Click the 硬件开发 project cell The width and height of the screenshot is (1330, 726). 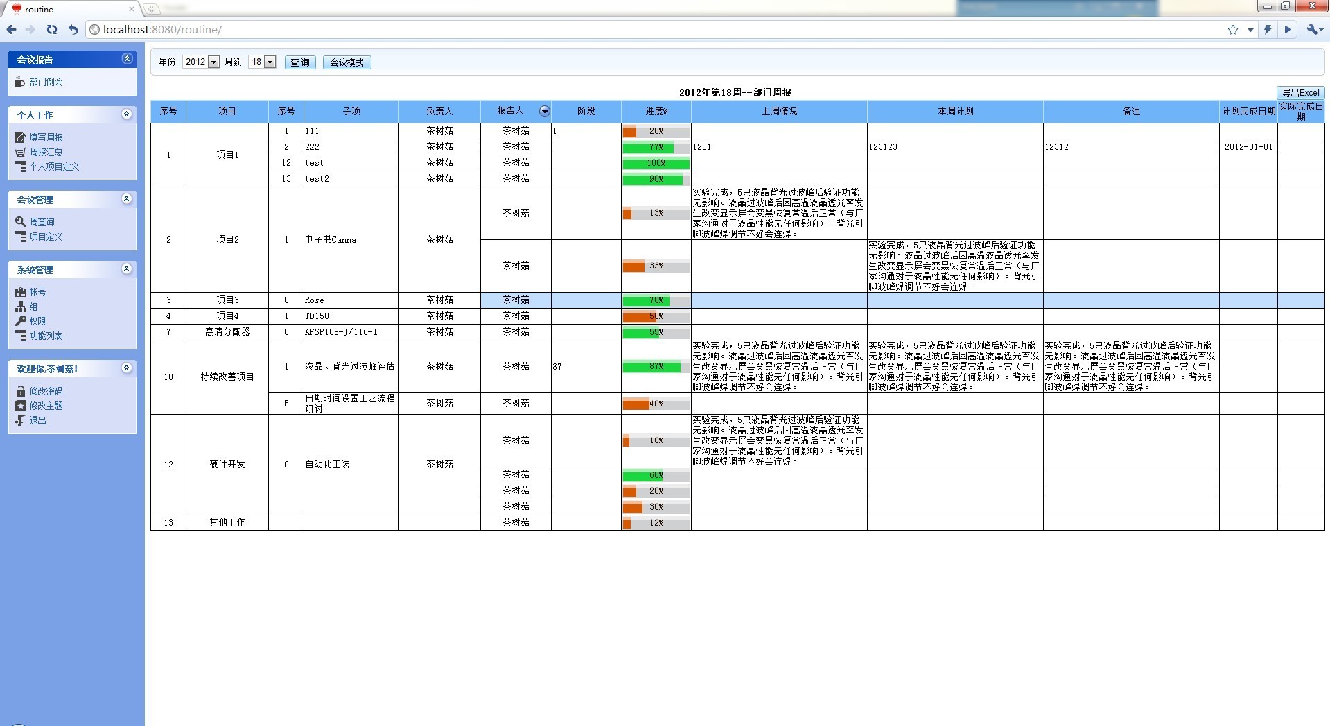point(227,465)
